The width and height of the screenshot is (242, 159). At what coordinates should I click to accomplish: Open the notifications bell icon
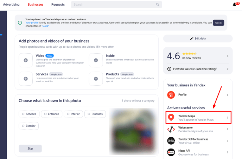[x=234, y=5]
